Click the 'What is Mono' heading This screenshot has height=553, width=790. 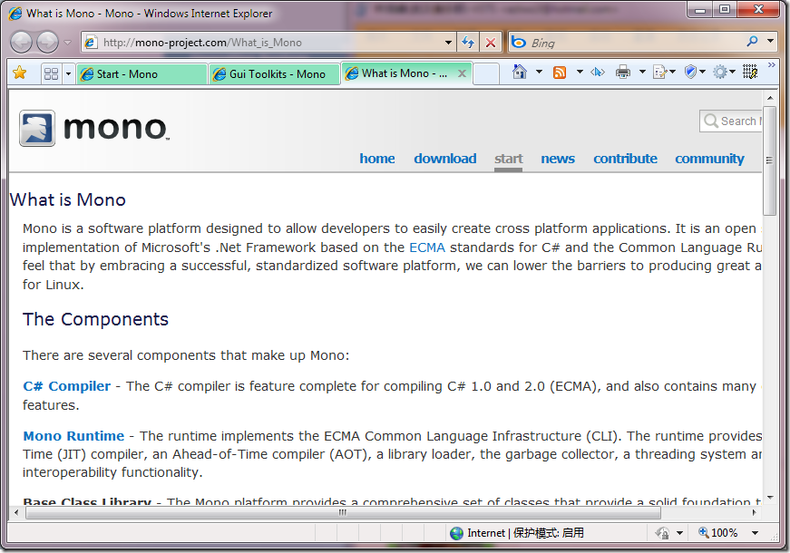click(67, 200)
